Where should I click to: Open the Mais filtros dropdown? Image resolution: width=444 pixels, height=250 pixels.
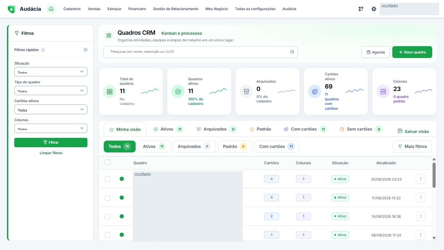(412, 147)
